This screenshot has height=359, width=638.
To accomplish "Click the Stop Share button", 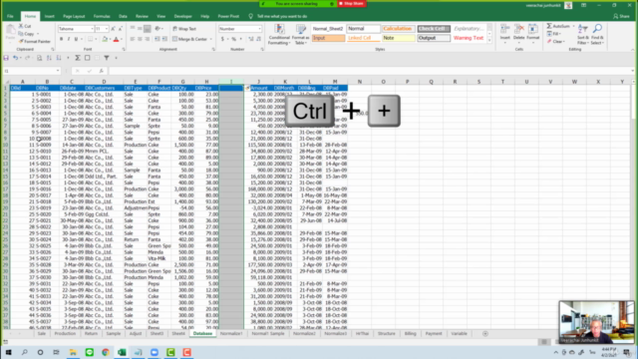I will tap(352, 3).
